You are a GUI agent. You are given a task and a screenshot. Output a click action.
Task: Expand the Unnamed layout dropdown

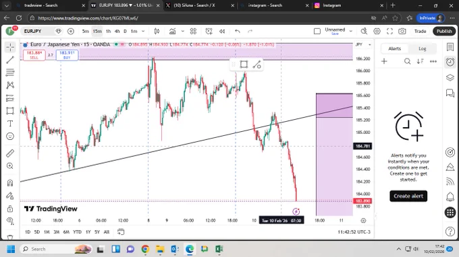351,31
